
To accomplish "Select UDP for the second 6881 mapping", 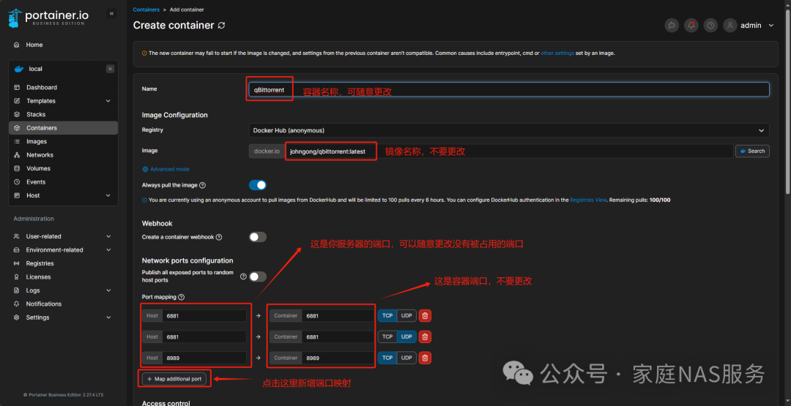I will (x=406, y=337).
